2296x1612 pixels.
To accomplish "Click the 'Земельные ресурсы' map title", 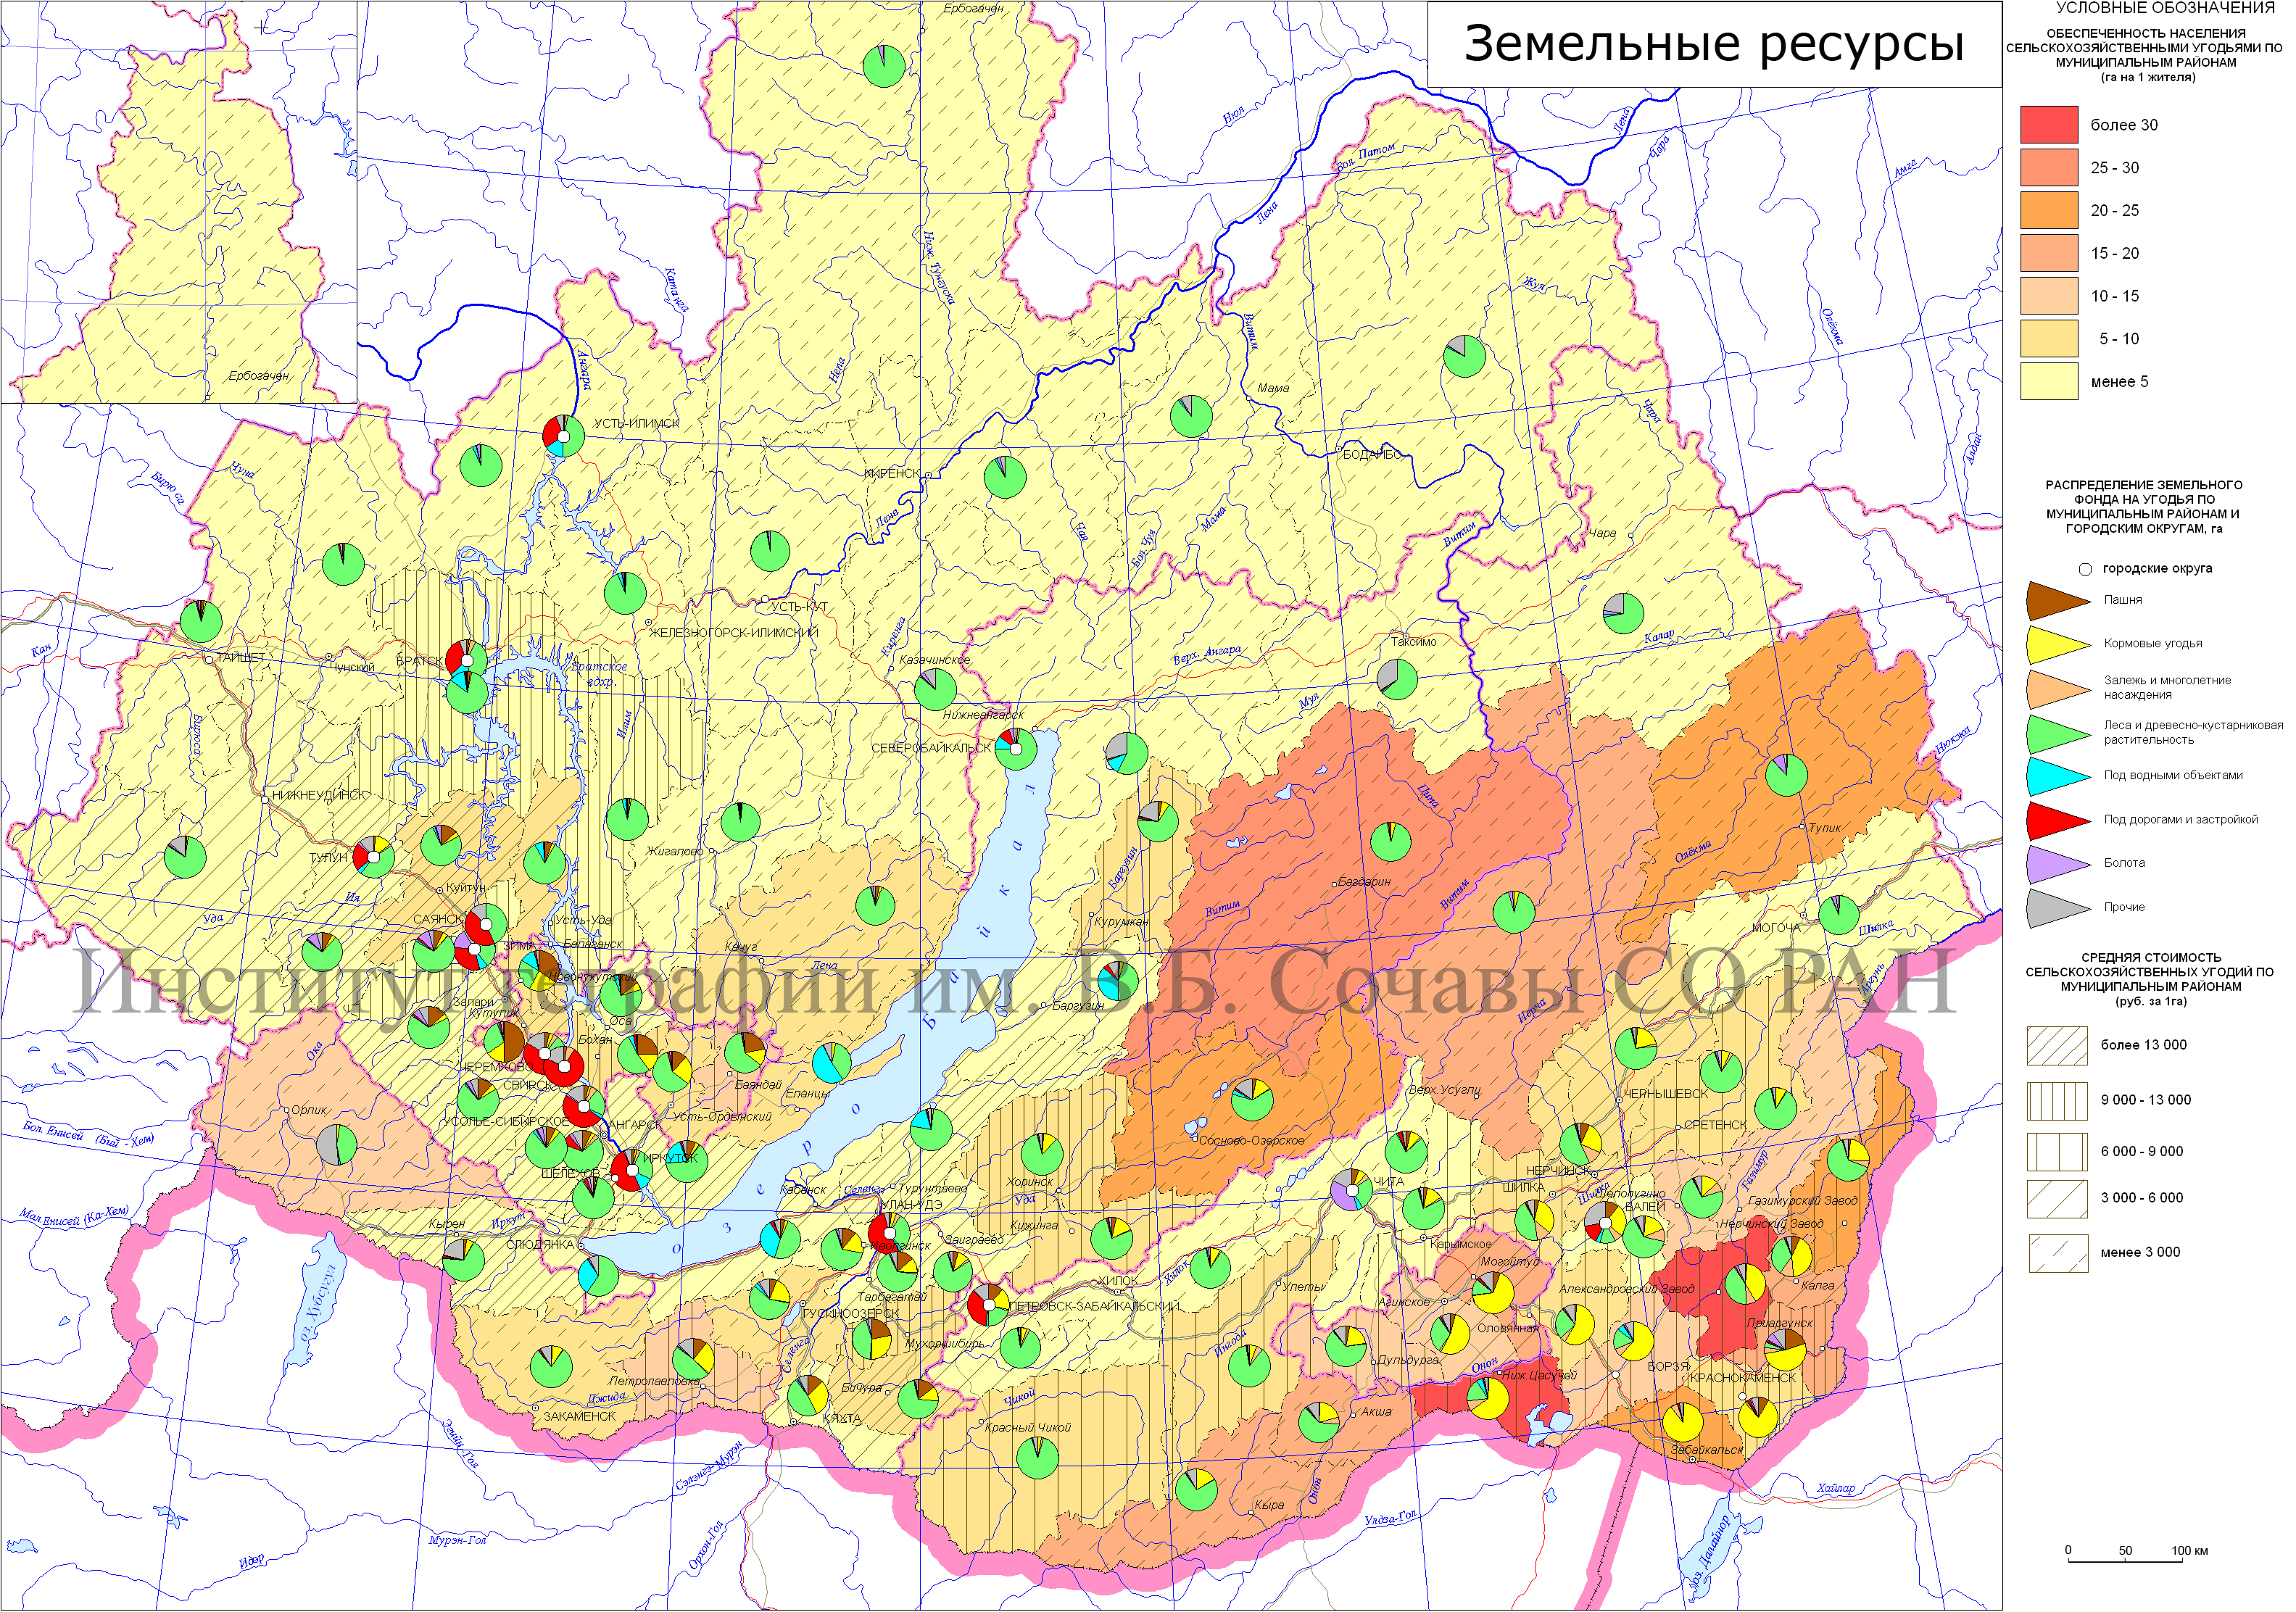I will click(1713, 44).
